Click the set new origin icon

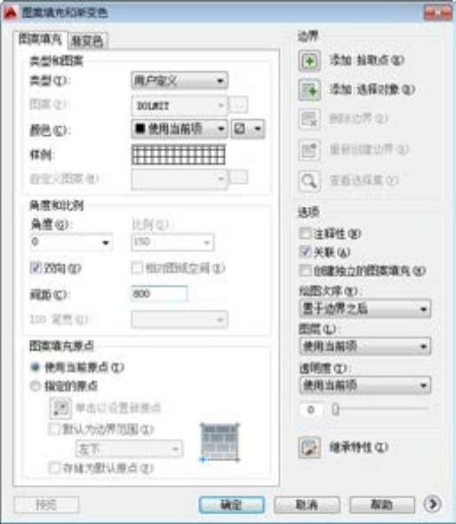coord(60,408)
